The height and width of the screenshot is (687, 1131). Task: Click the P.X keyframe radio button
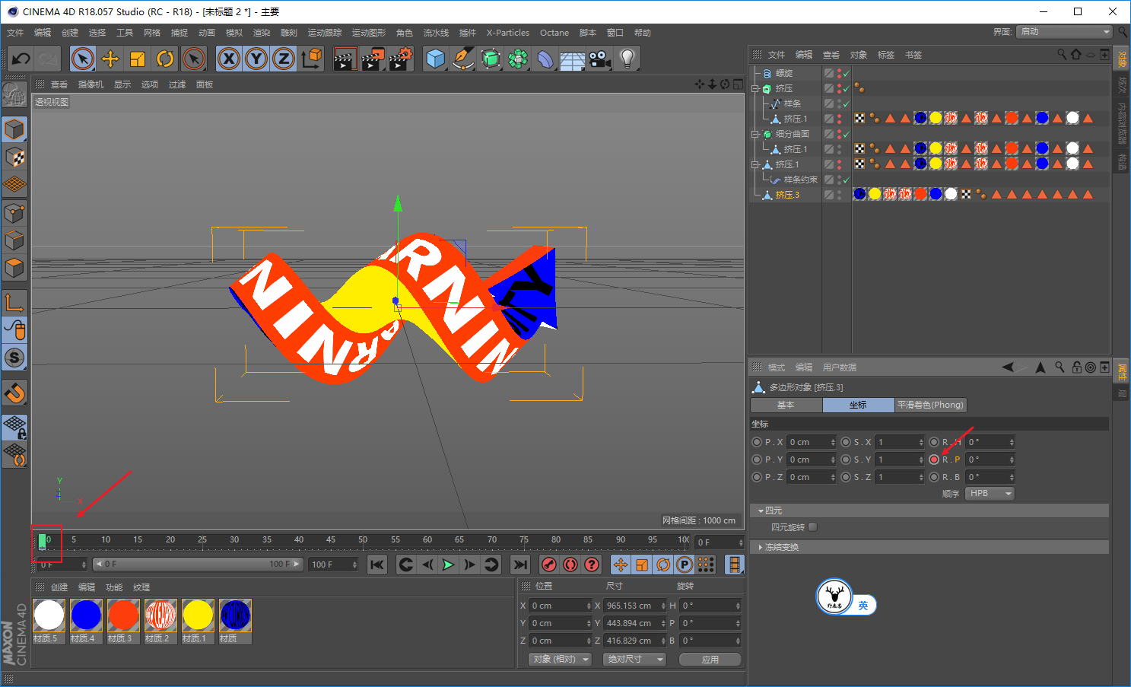[x=756, y=442]
